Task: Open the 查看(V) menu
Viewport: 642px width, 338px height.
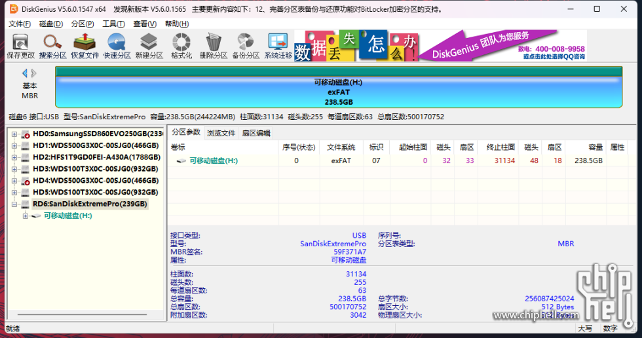Action: [x=145, y=24]
